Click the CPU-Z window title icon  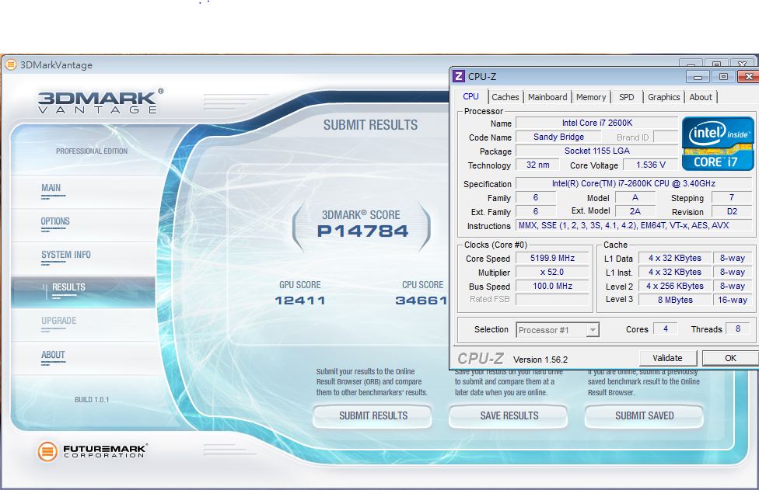(x=458, y=76)
